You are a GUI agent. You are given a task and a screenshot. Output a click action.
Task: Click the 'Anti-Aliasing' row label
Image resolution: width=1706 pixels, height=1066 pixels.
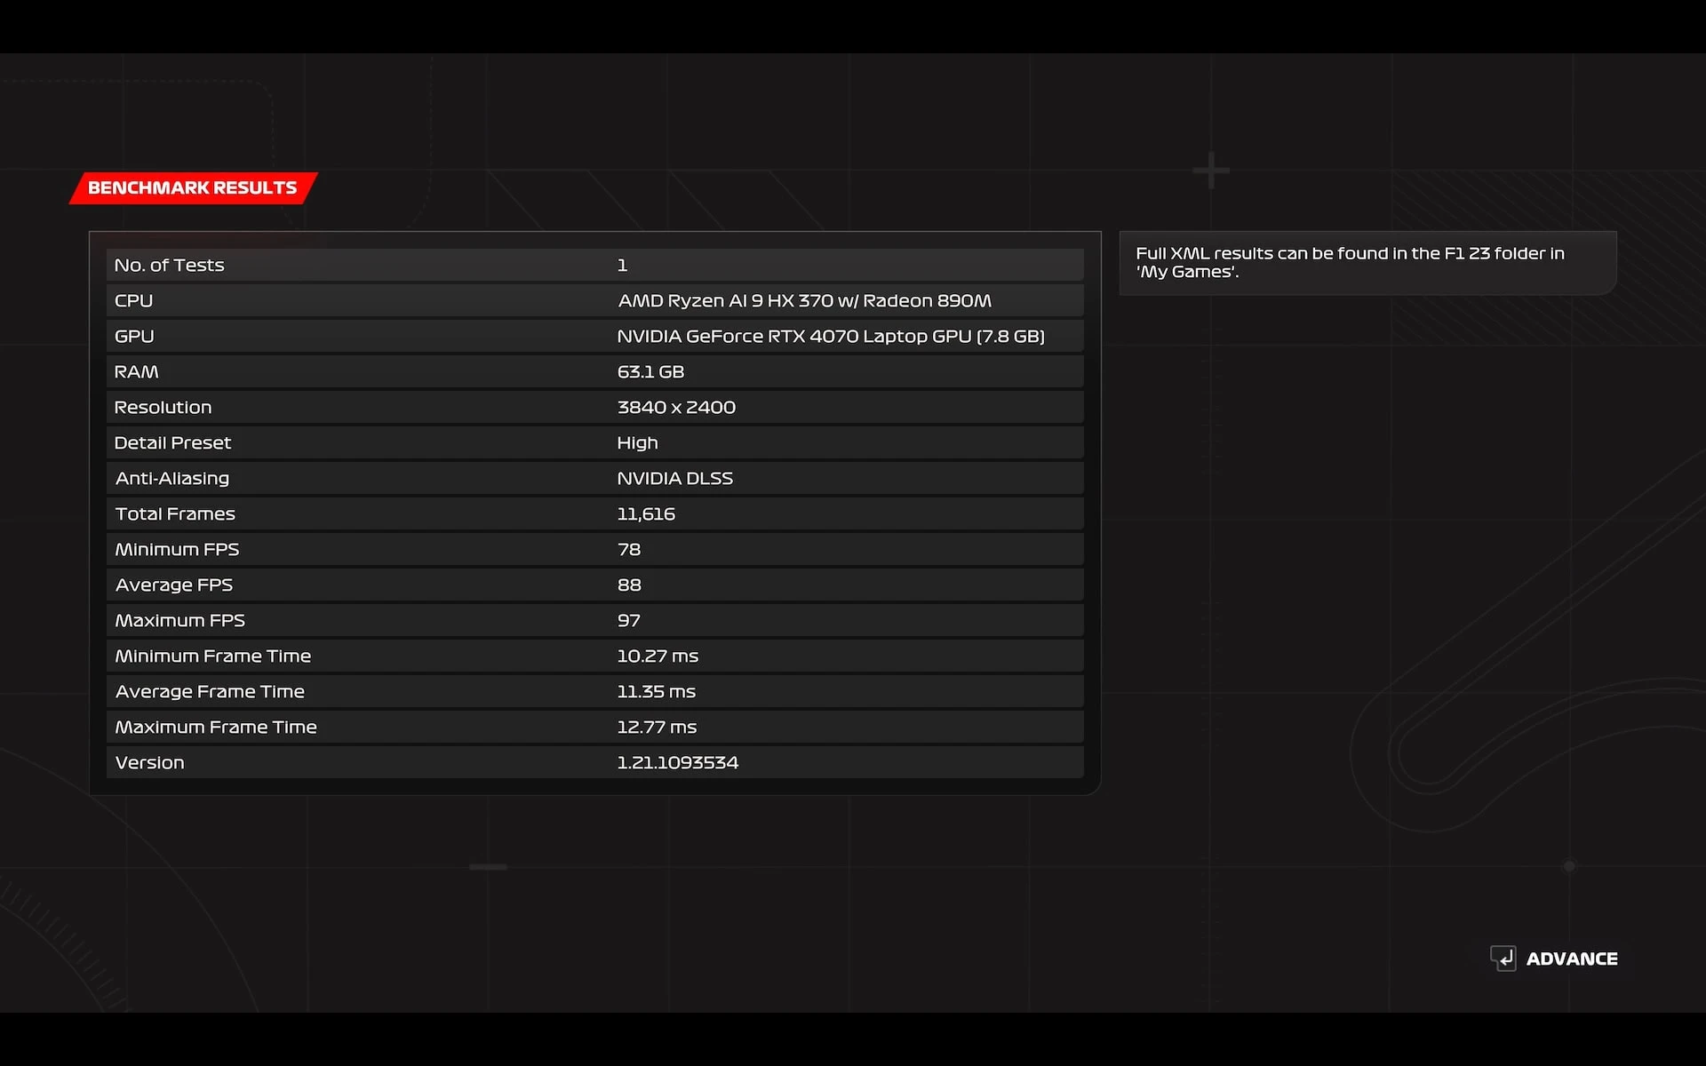pyautogui.click(x=172, y=478)
